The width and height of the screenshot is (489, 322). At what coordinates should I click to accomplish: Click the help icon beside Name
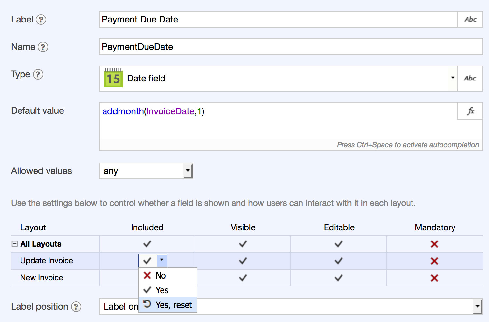coord(43,47)
